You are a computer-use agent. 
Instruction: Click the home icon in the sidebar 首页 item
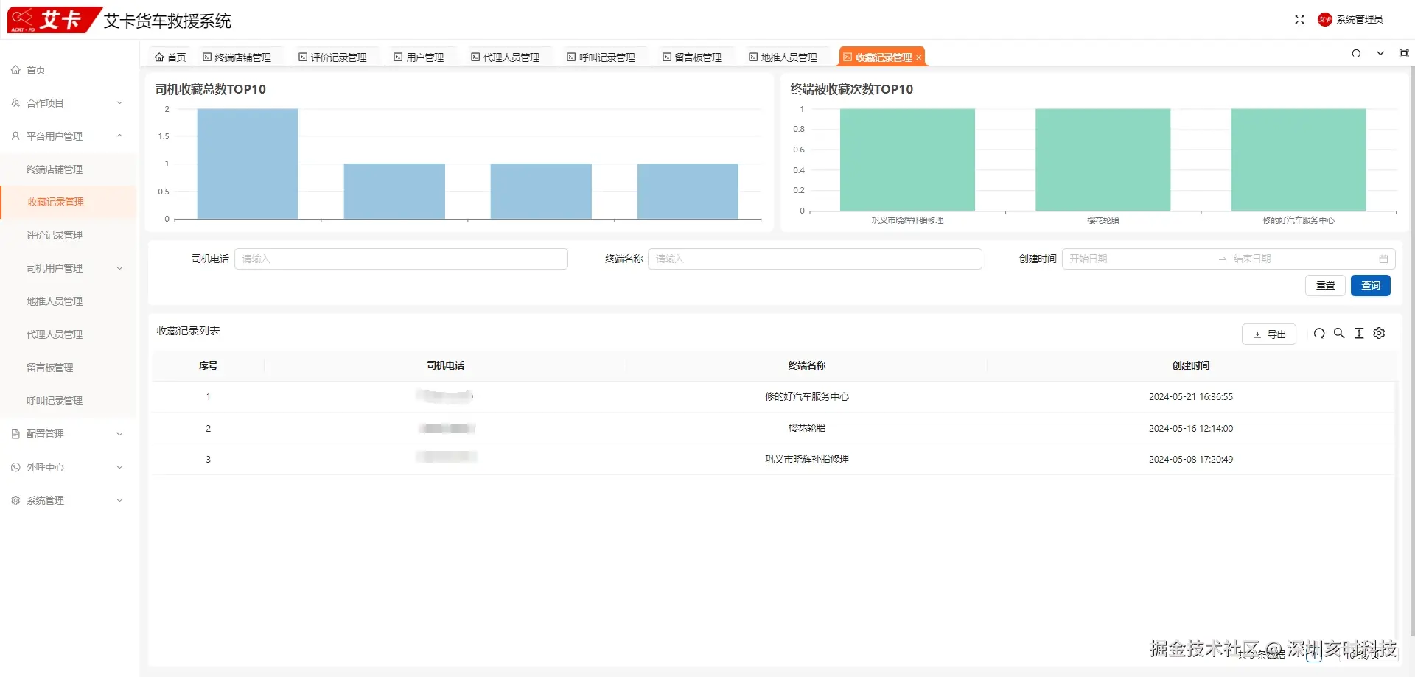pyautogui.click(x=15, y=70)
